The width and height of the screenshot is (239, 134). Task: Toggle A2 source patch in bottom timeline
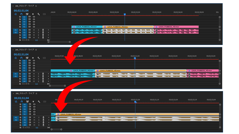[16, 120]
